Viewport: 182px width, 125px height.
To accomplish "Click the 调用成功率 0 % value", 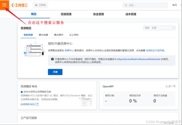I will click(133, 101).
